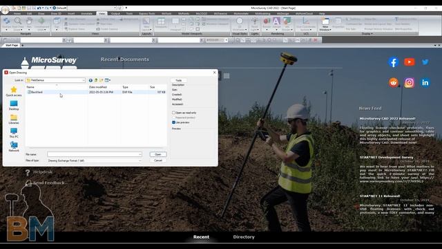Select the Backfield file row
This screenshot has width=442, height=249.
(96, 92)
